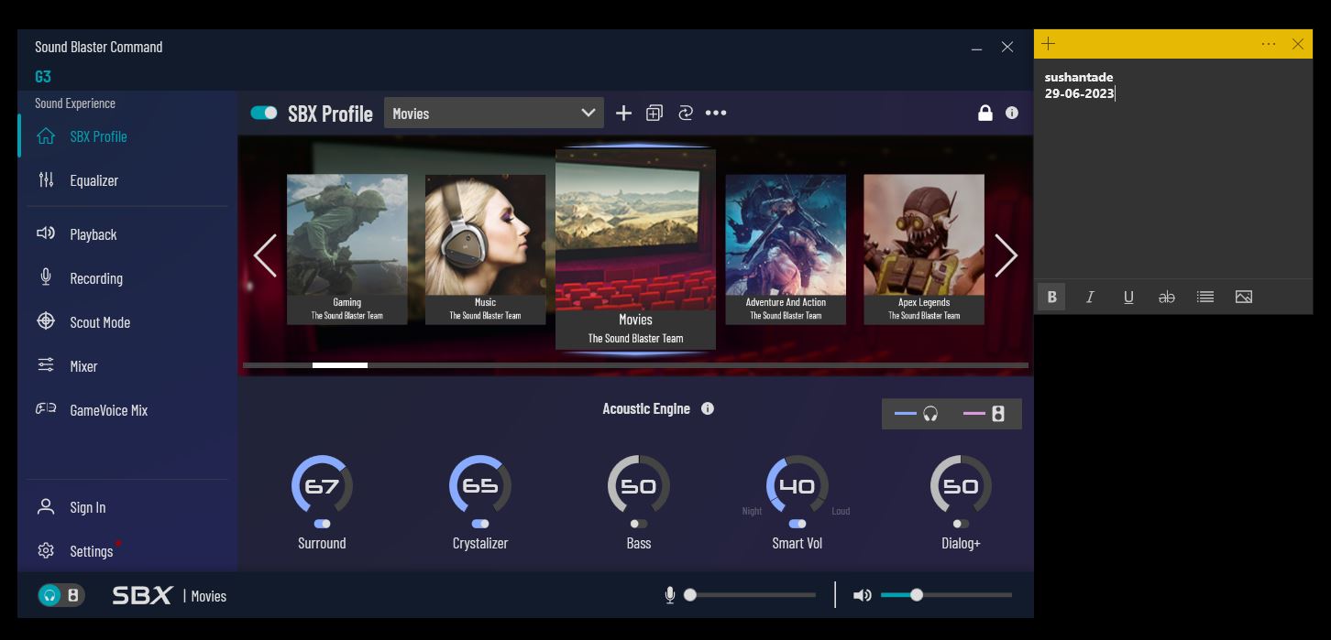Click the add new profile plus icon

tap(623, 113)
